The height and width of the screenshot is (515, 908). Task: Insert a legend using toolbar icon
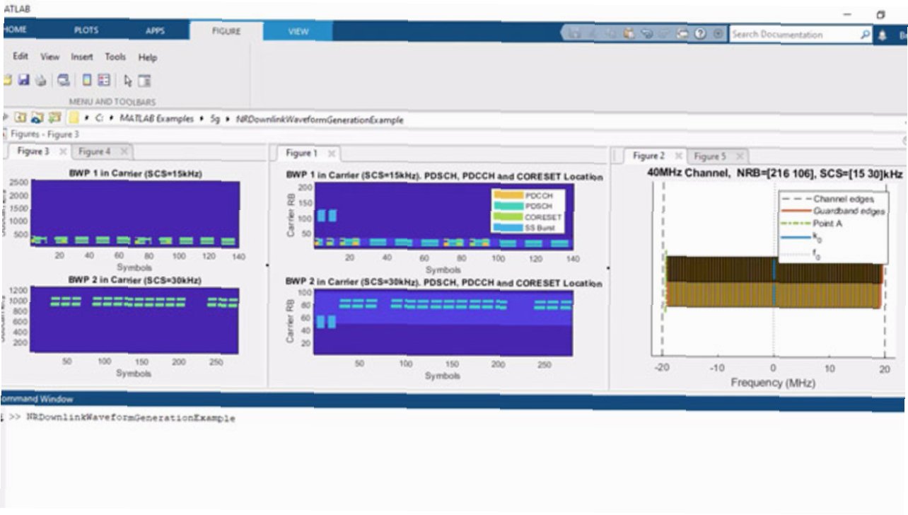(103, 80)
